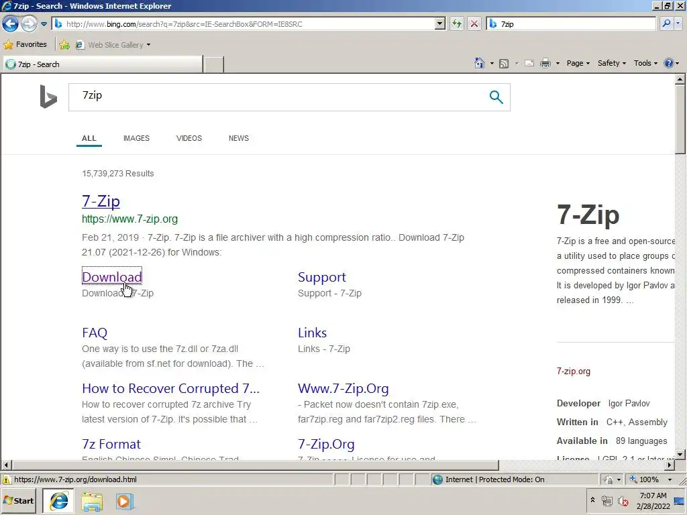The width and height of the screenshot is (687, 515).
Task: Open the Download sublink
Action: click(x=112, y=277)
